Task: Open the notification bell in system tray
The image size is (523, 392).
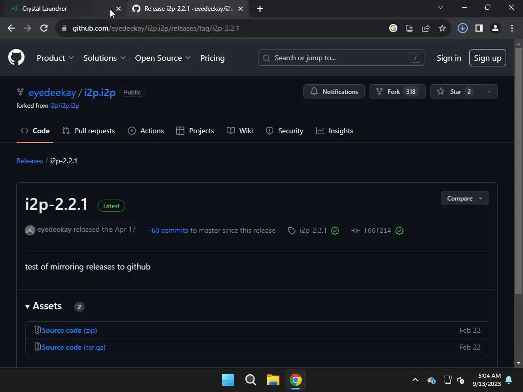Action: (509, 380)
